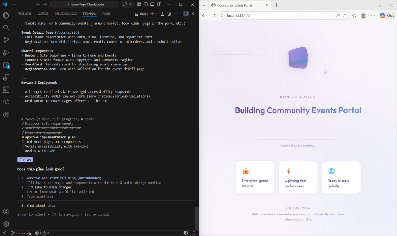397x236 pixels.
Task: Split the terminal using the split icon
Action: tap(163, 14)
